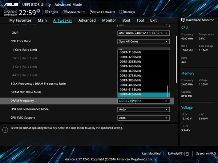The height and width of the screenshot is (163, 218).
Task: Click the ASUS logo
Action: (11, 5)
